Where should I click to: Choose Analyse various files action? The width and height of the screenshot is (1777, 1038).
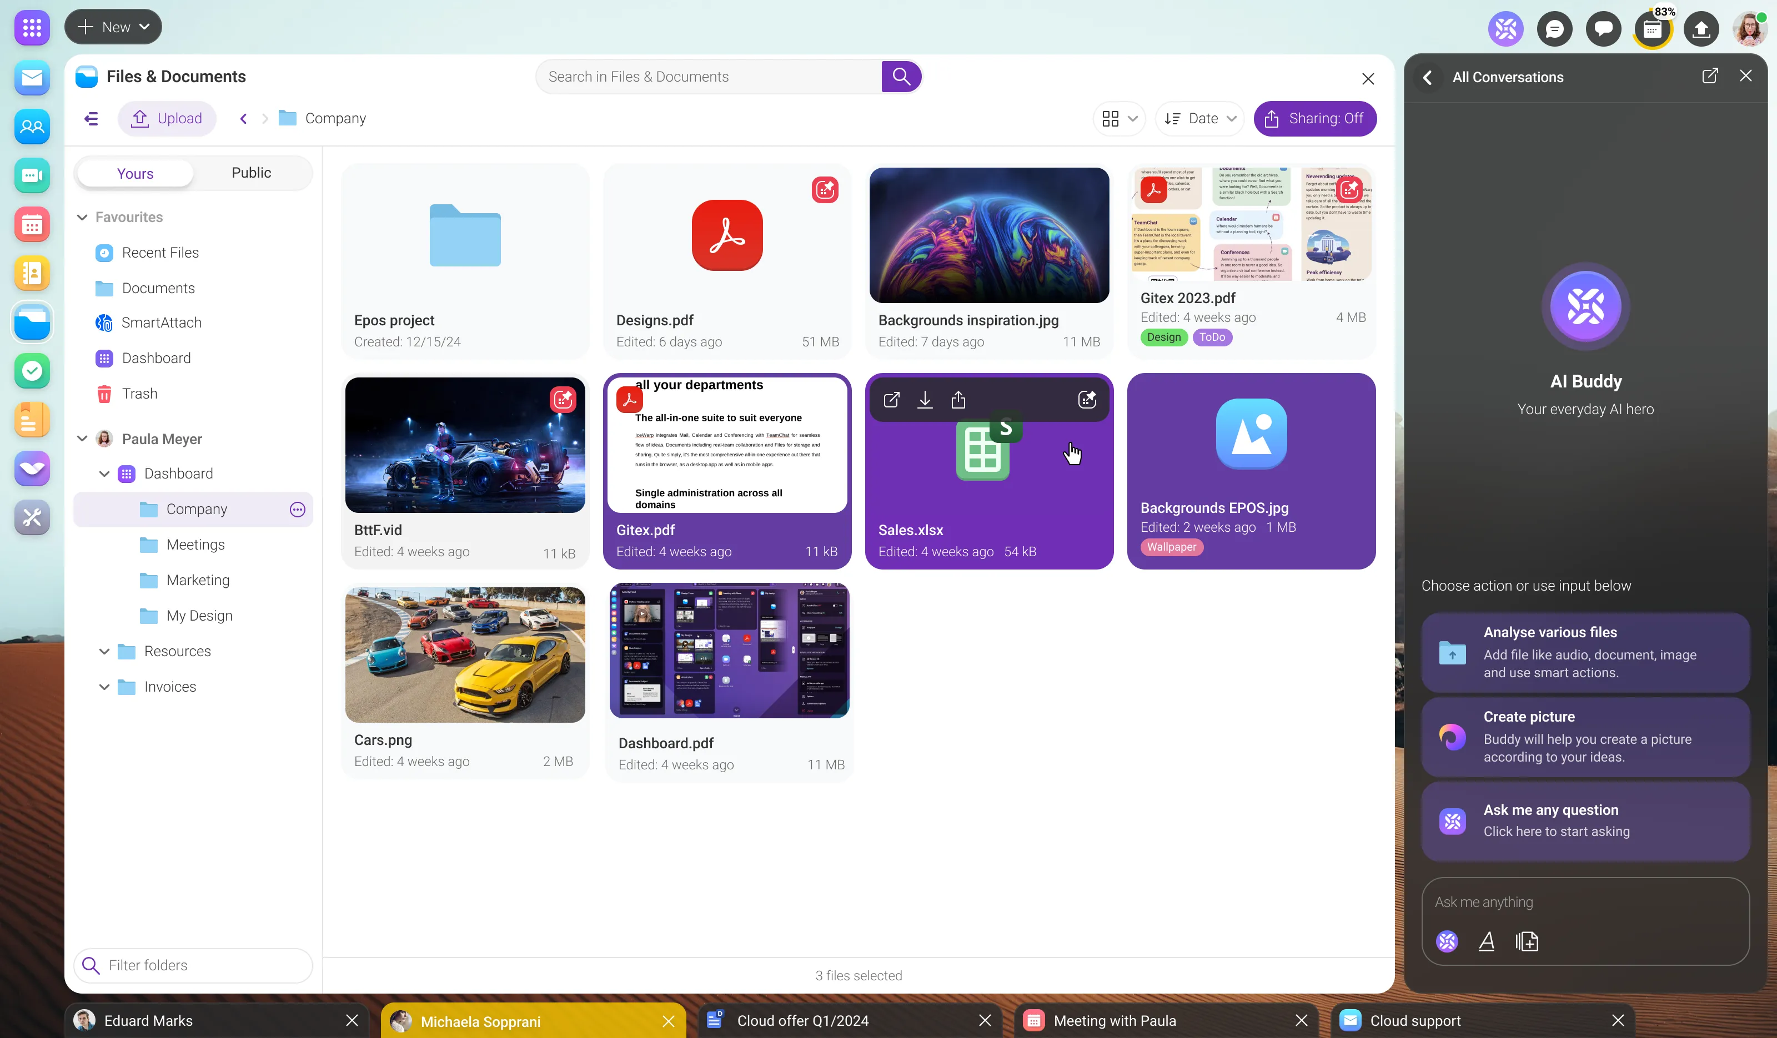pyautogui.click(x=1584, y=652)
